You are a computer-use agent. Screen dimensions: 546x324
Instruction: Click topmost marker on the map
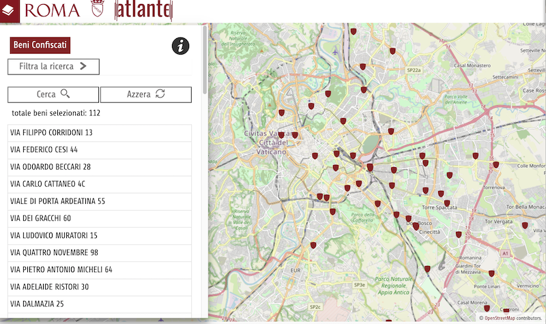point(354,31)
